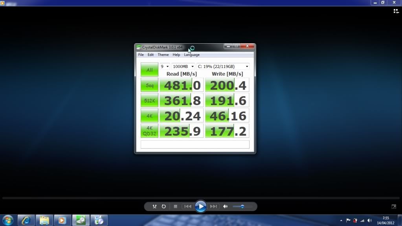402x226 pixels.
Task: Switch to Library view icon
Action: [396, 11]
